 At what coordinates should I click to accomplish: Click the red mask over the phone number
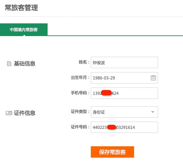(106, 93)
